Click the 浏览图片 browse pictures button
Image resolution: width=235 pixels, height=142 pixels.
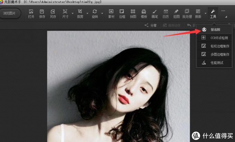[x=9, y=13]
